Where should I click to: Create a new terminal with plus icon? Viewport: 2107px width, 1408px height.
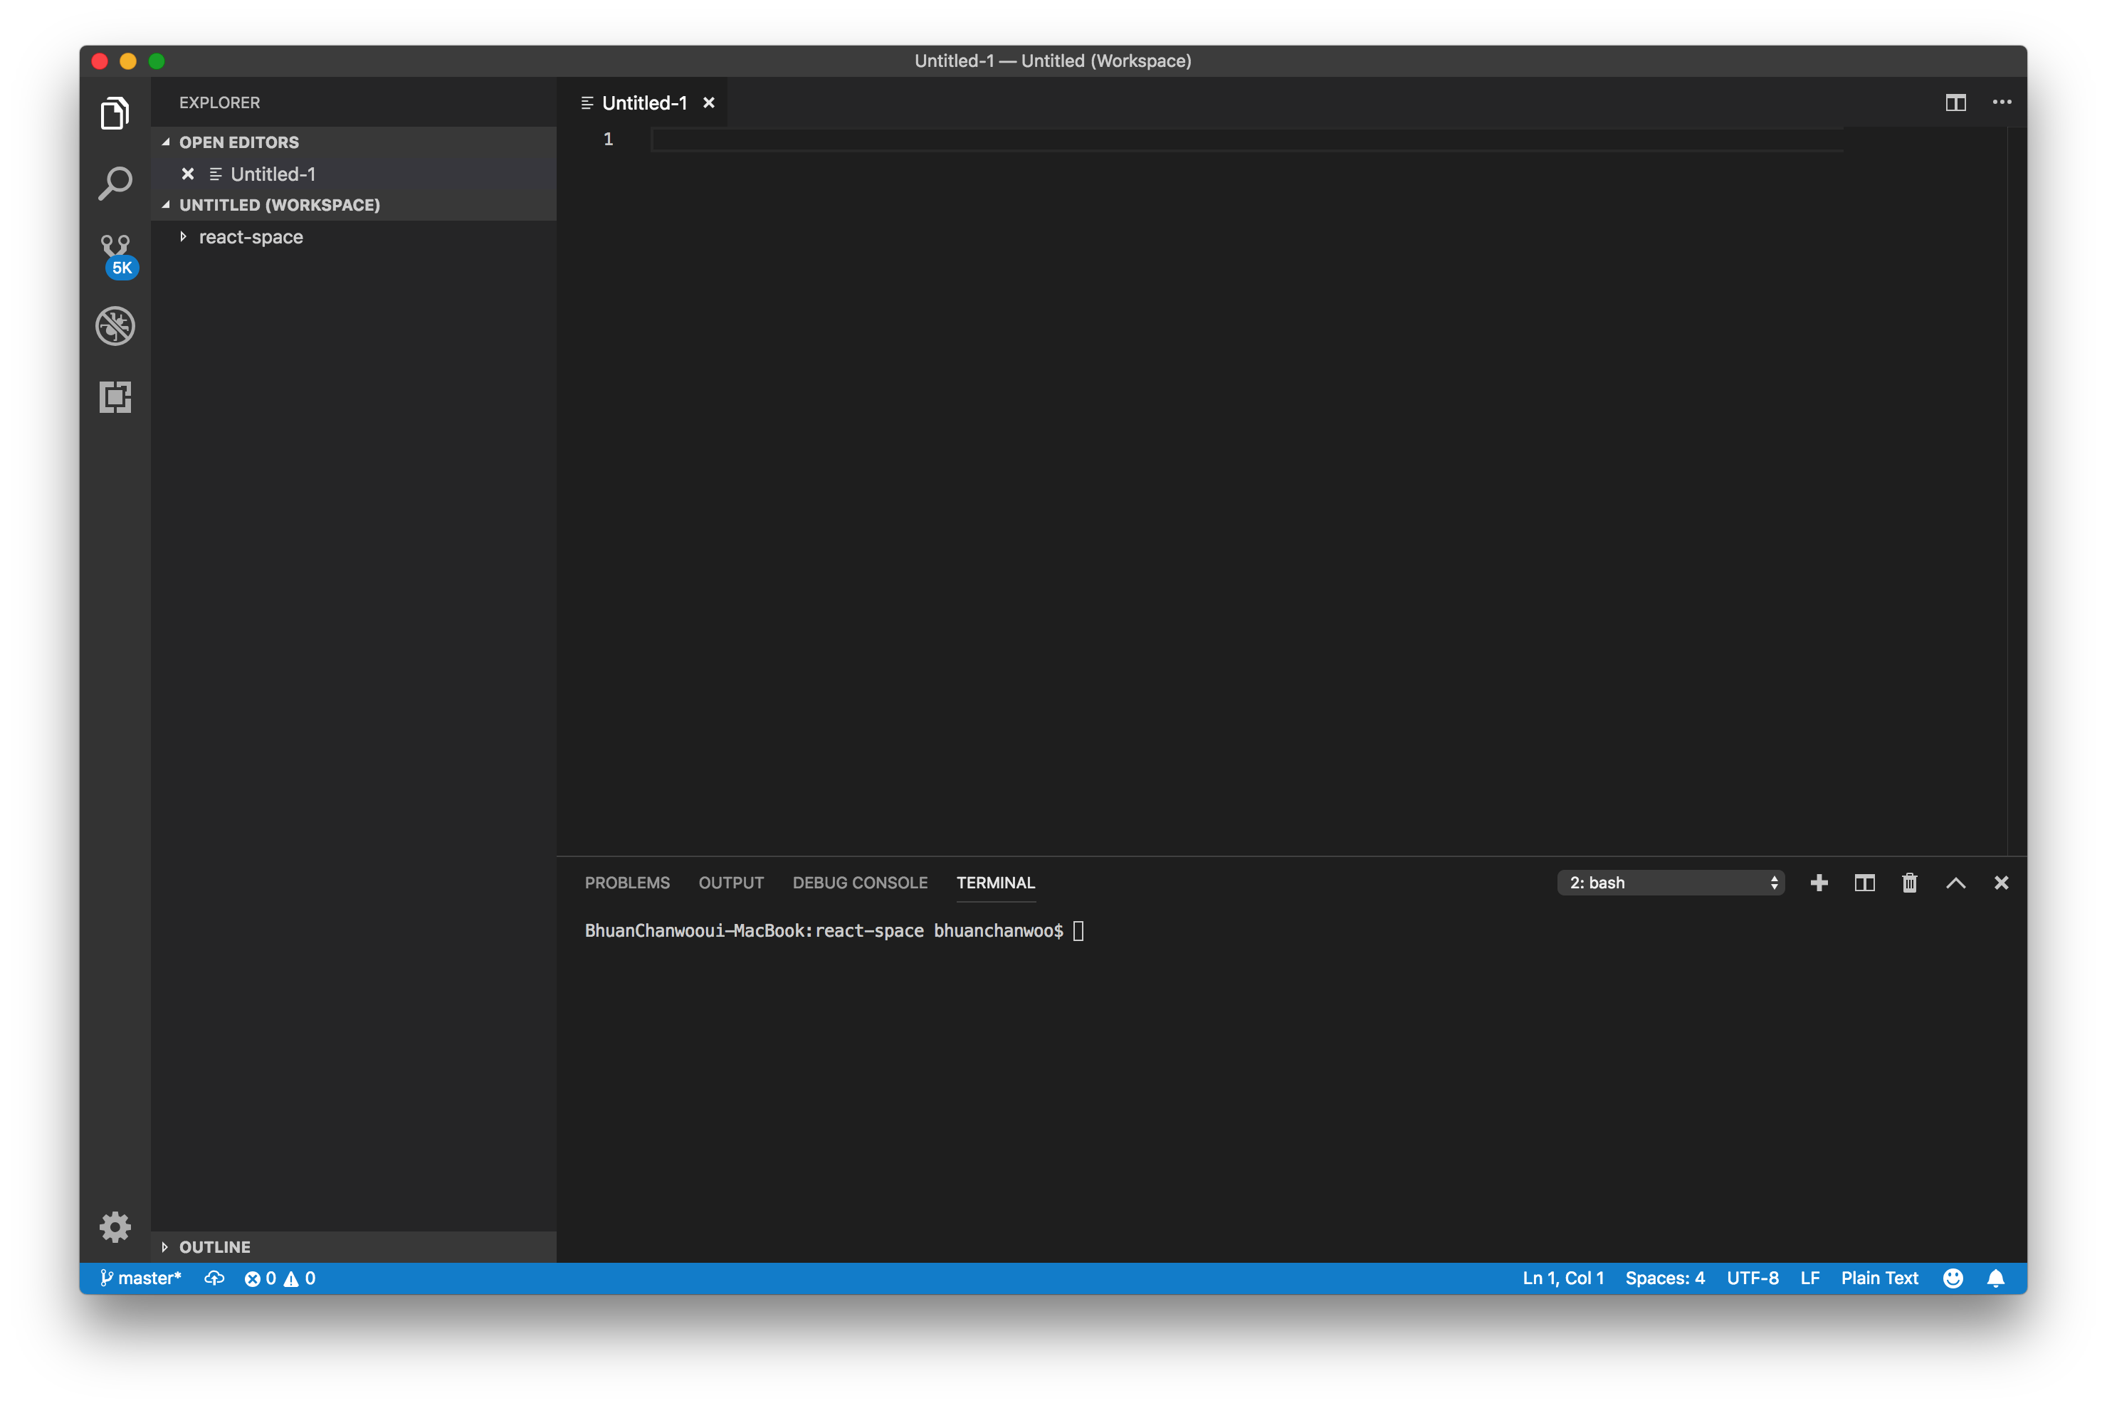pos(1819,883)
